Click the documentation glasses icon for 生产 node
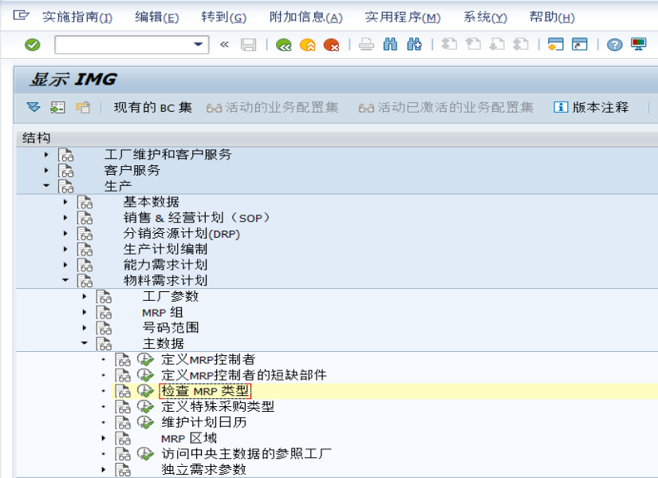Screen dimensions: 658x478 pos(66,187)
